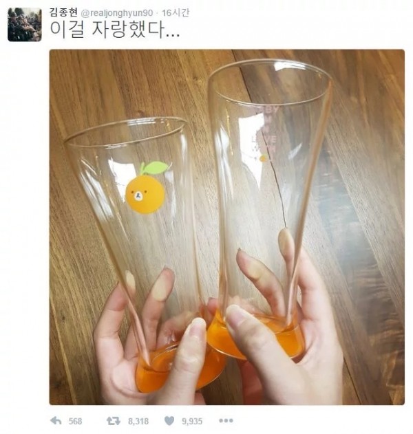Click the crack line on the right glass
This screenshot has width=413, height=434.
[275, 183]
